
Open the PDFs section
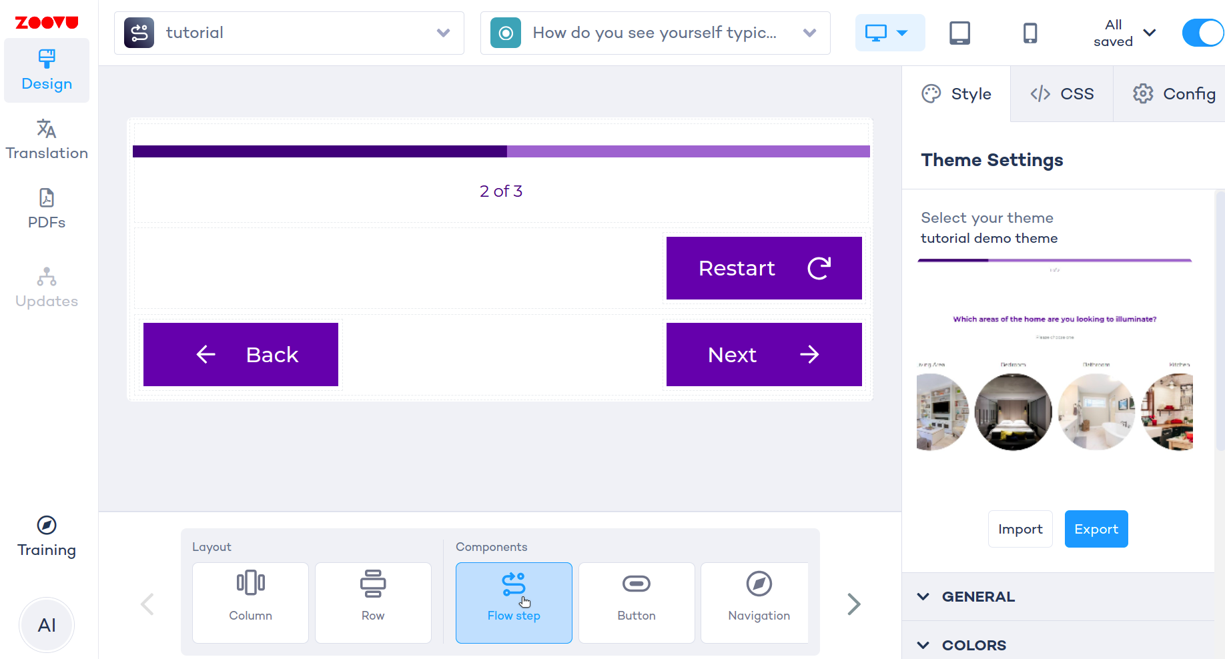tap(46, 207)
